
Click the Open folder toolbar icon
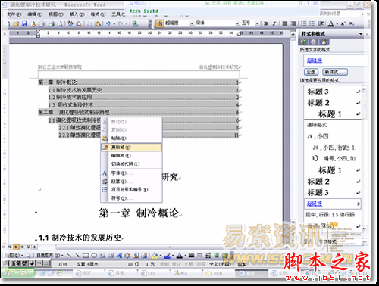point(16,23)
